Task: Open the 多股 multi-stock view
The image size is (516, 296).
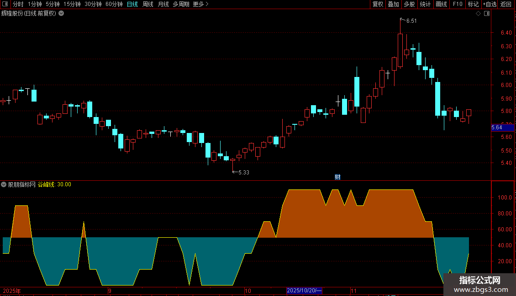Action: (x=410, y=4)
